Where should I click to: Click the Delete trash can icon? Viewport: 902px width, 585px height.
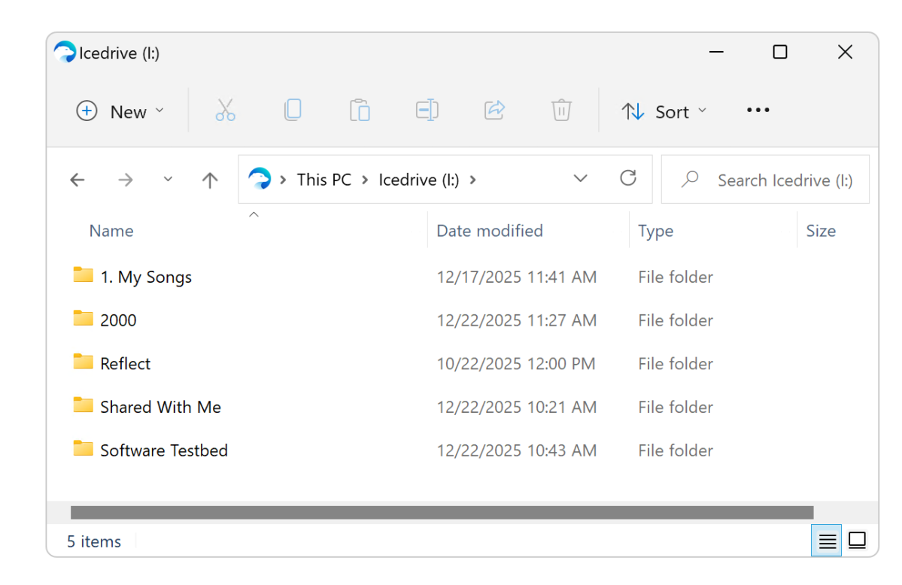[560, 111]
